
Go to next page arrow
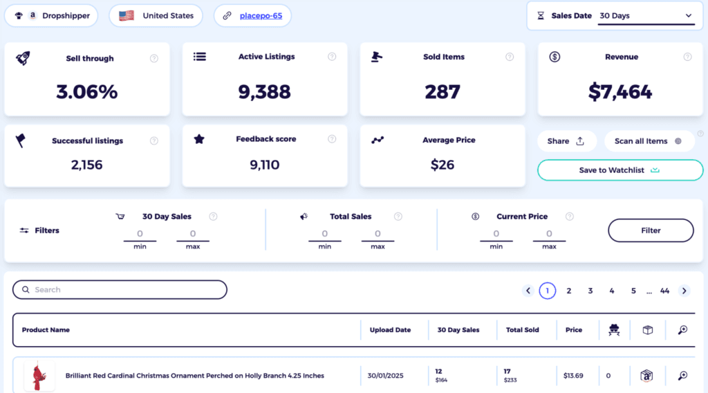tap(684, 291)
